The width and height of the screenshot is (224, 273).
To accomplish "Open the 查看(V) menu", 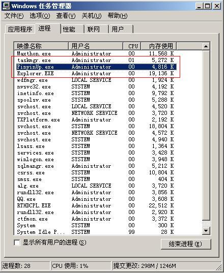I will [66, 16].
